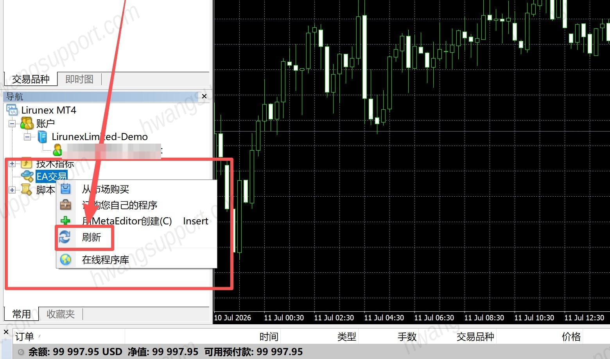Screen dimensions: 610x359
Task: Choose the order-your-own-program menu entry
Action: click(x=137, y=205)
